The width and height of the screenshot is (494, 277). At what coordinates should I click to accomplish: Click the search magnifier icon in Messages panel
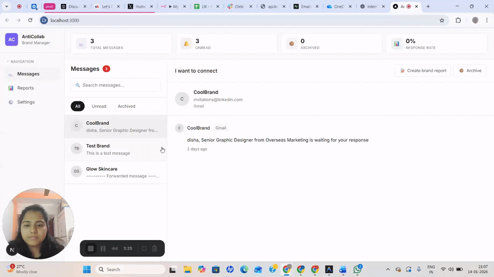pyautogui.click(x=78, y=85)
